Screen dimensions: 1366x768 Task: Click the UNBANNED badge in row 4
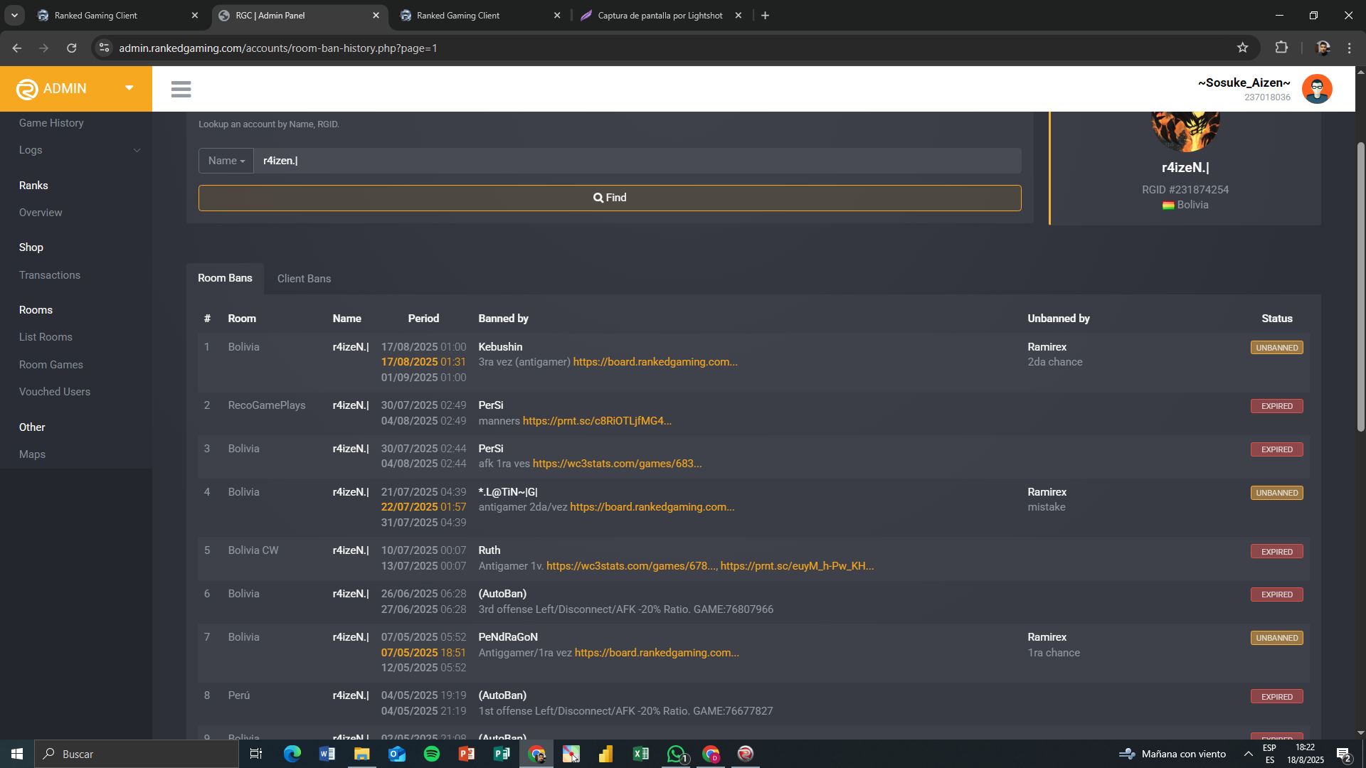click(1276, 493)
